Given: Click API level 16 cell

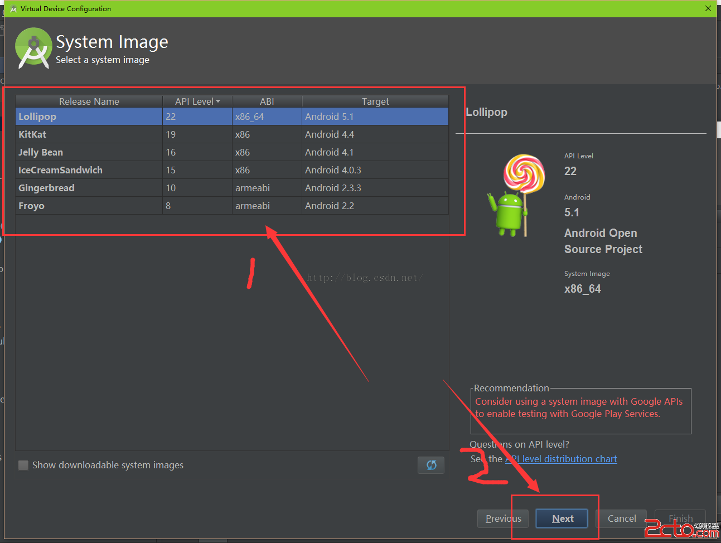Looking at the screenshot, I should [197, 152].
